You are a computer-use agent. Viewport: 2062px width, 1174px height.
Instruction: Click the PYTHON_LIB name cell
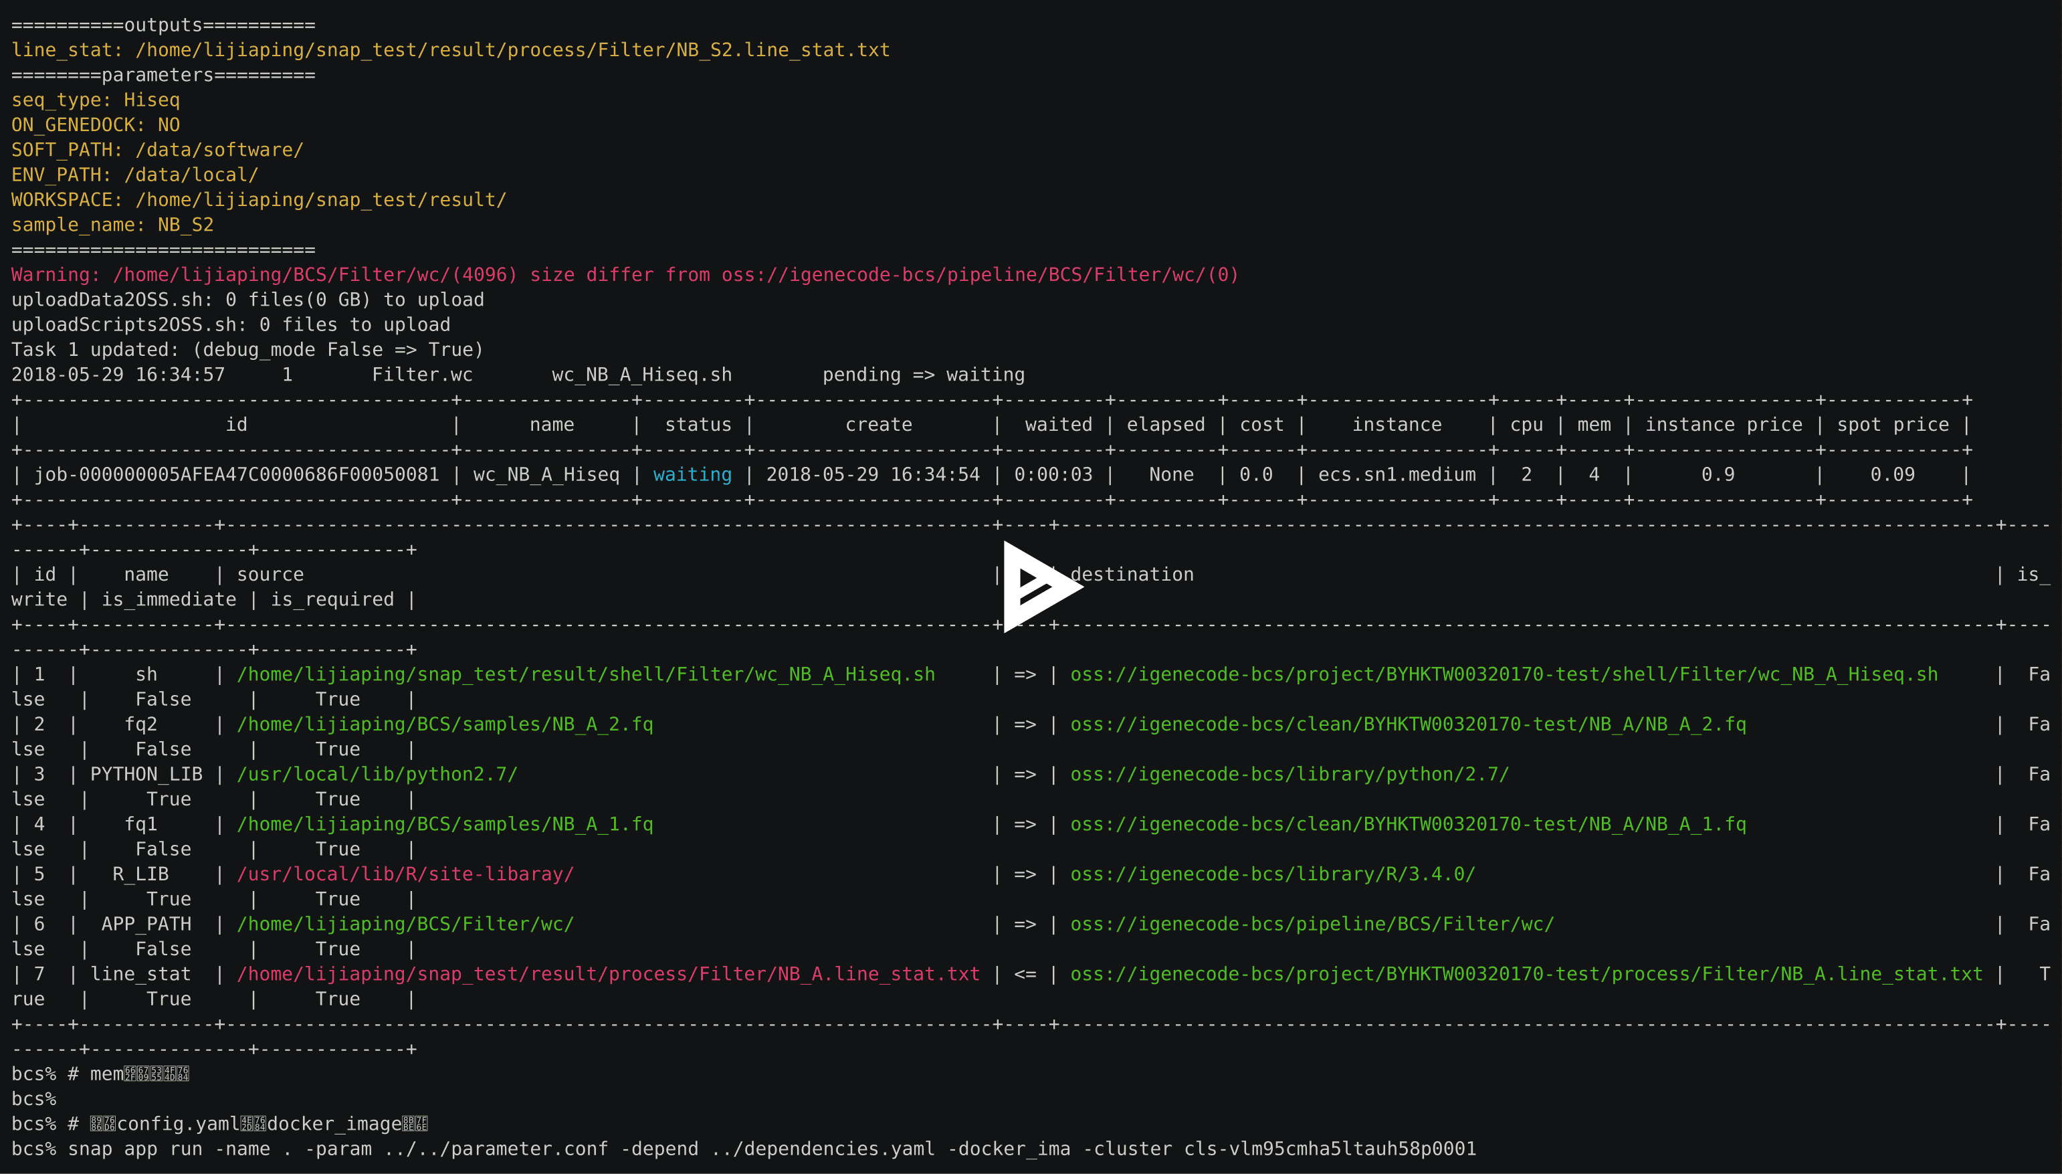coord(146,775)
